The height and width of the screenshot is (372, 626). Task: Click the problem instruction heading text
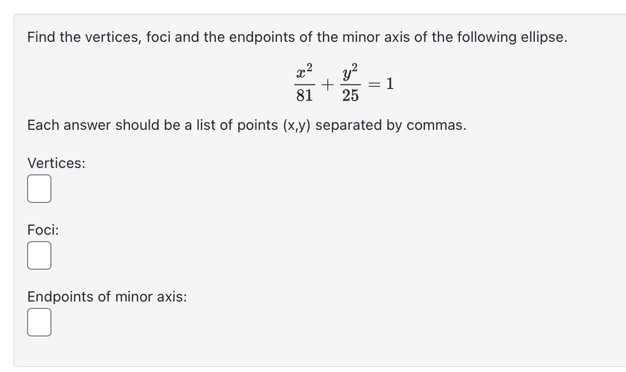297,37
